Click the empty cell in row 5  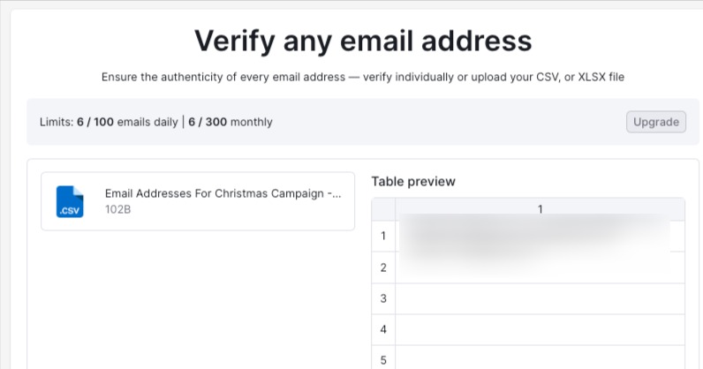[540, 359]
